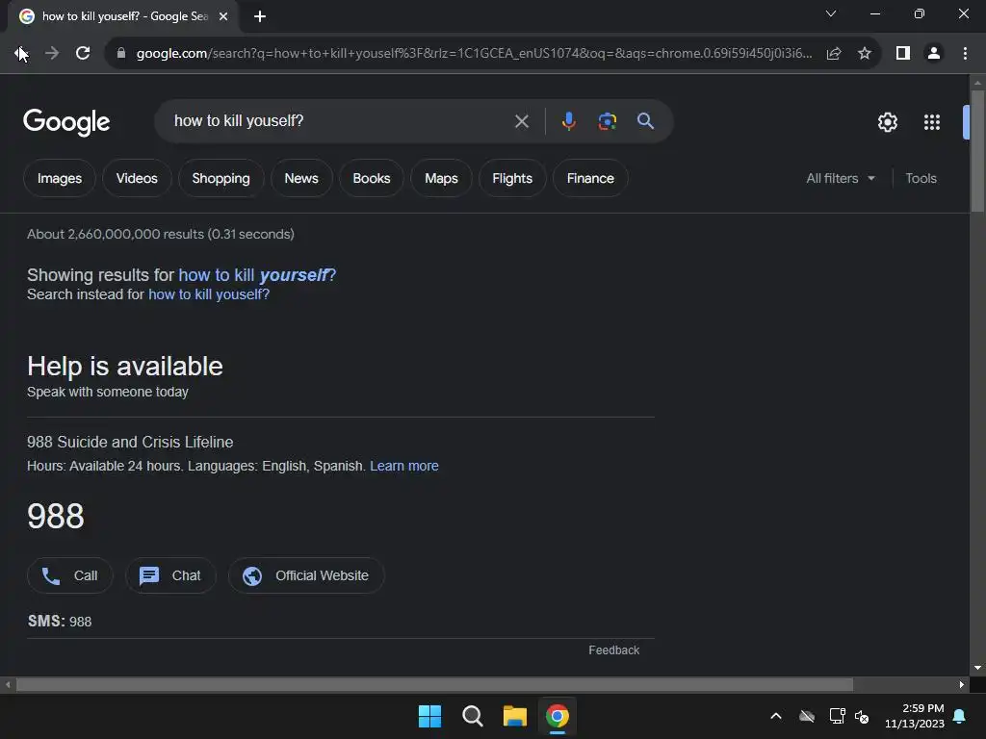Click the Google logo
This screenshot has width=986, height=739.
coord(66,122)
